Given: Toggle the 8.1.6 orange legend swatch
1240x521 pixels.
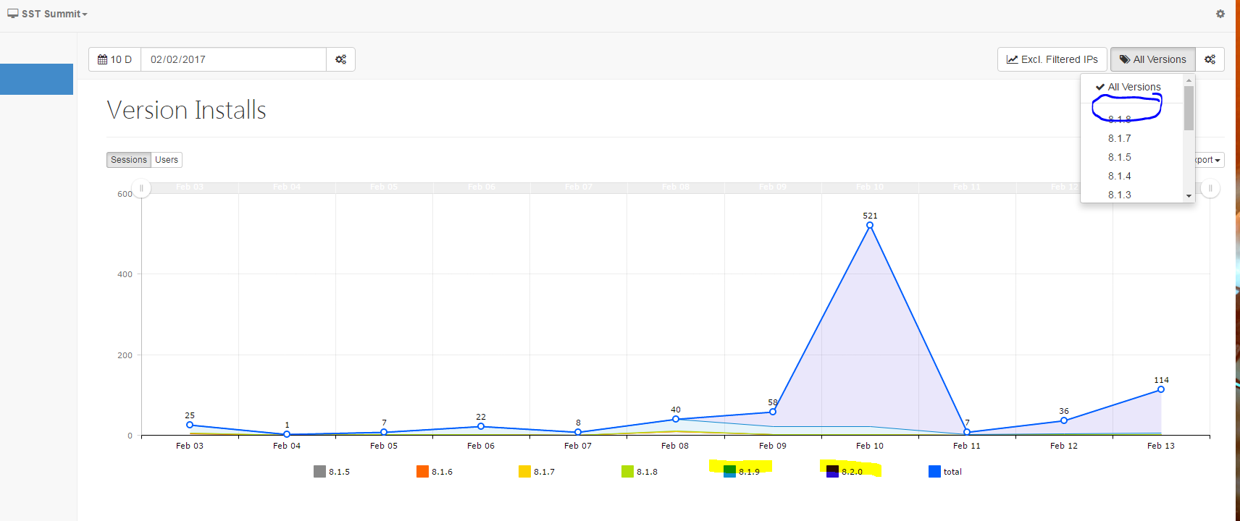Looking at the screenshot, I should 422,472.
